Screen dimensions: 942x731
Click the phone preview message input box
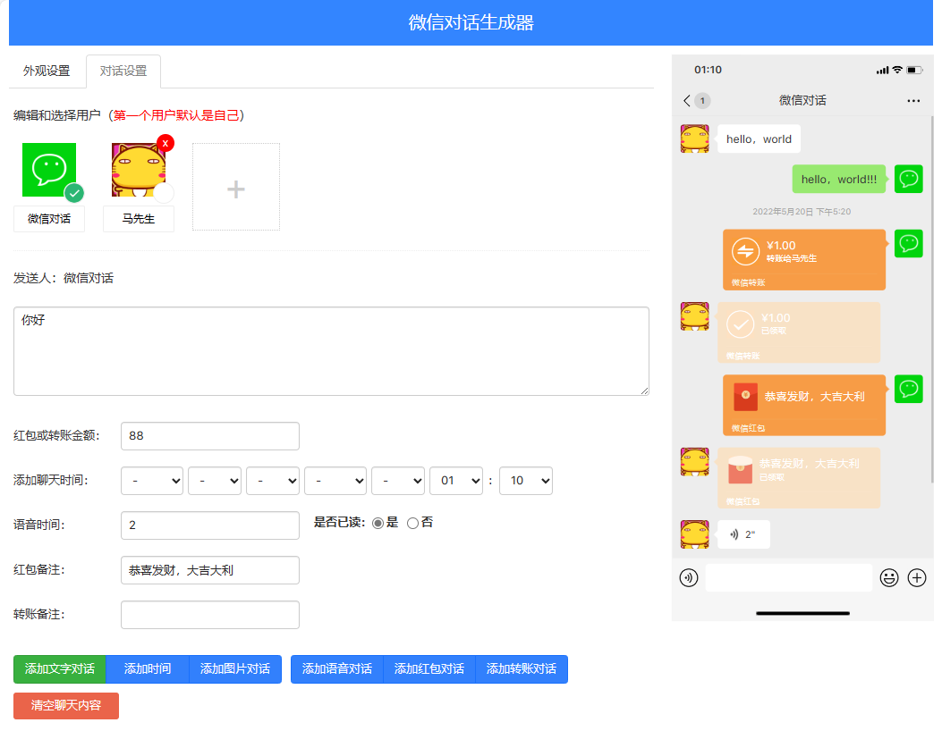coord(789,577)
